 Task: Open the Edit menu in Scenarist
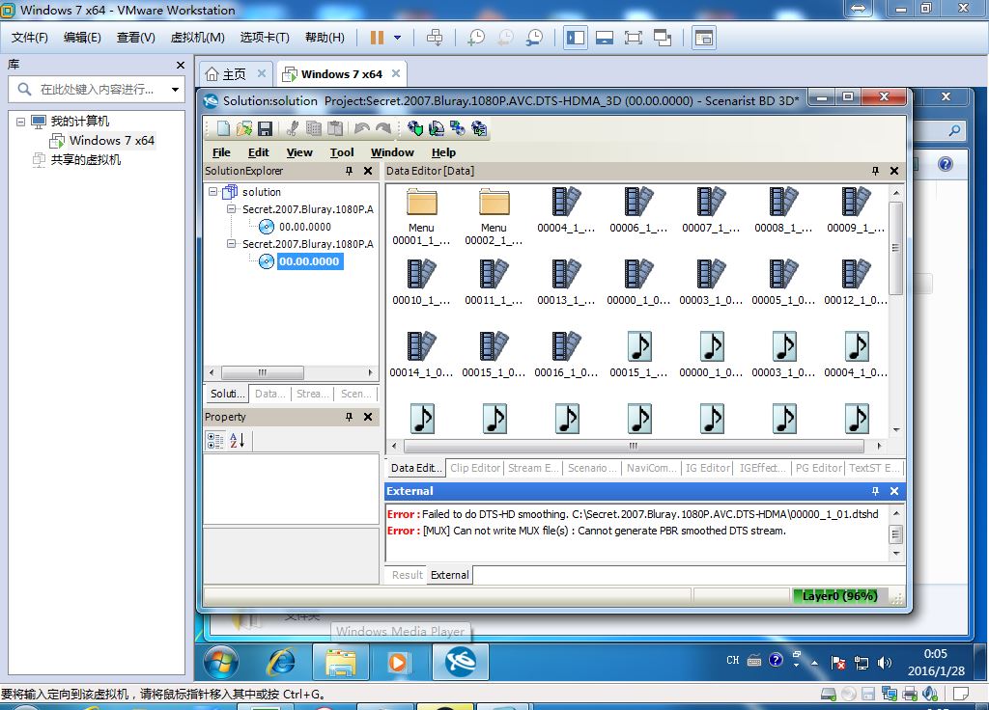[258, 152]
